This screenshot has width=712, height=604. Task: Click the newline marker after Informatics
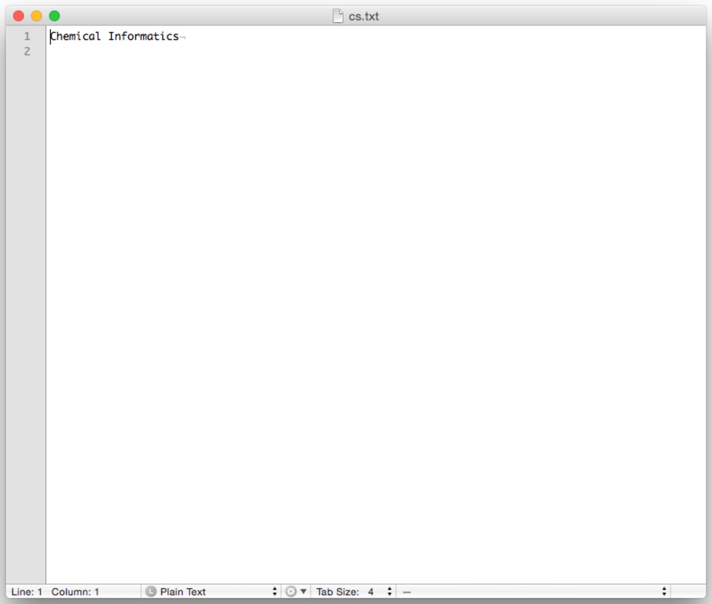tap(183, 38)
